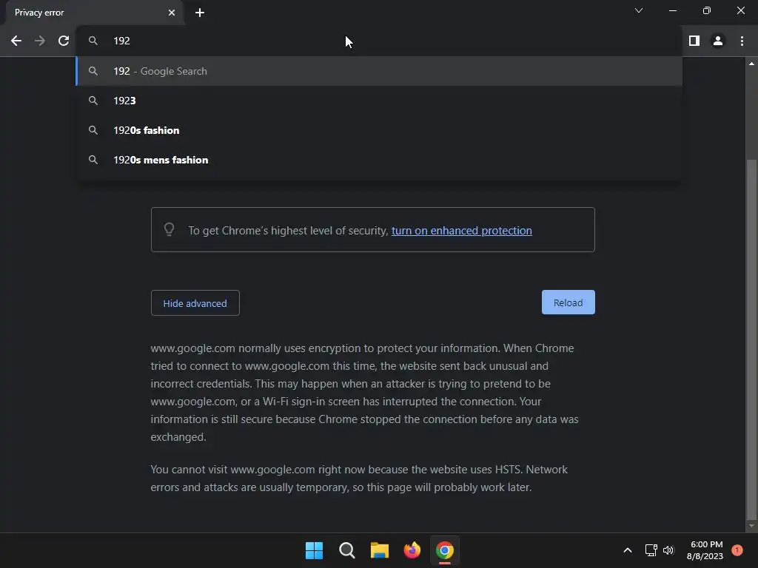Screen dimensions: 758x568
Task: Select the '1920s fashion' suggestion
Action: click(x=379, y=130)
